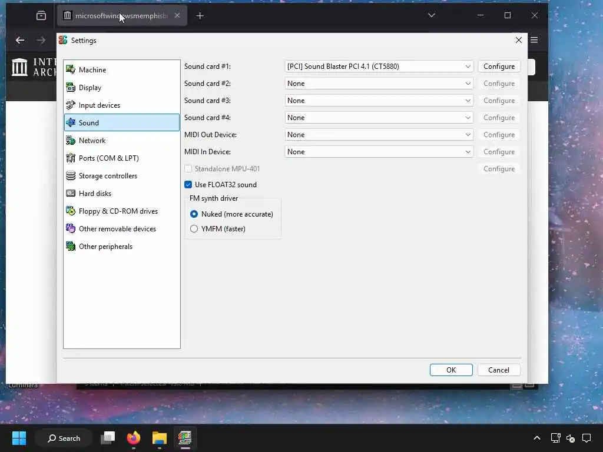Select Nuked (more accurate) FM driver

tap(194, 214)
